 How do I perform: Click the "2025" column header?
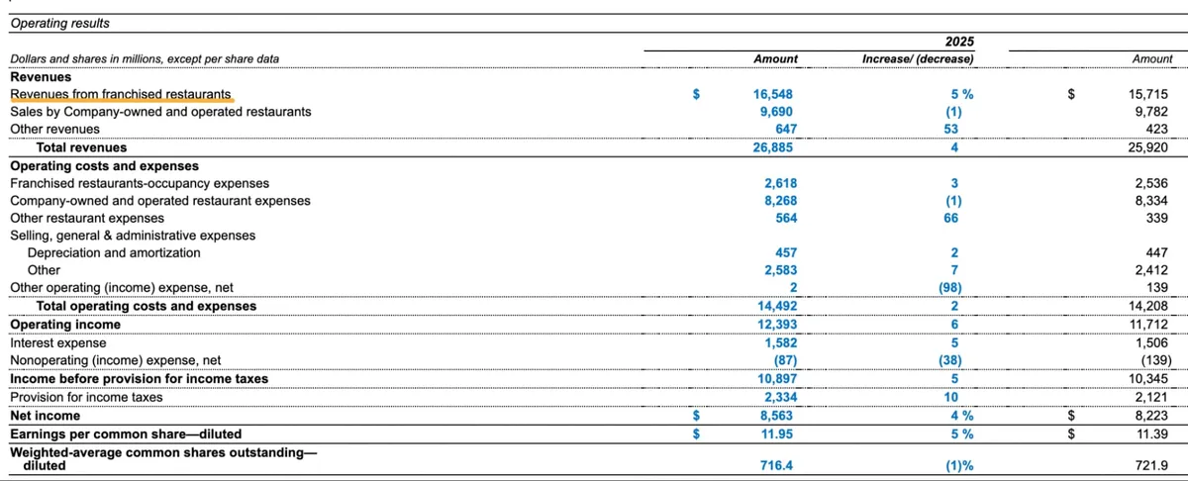pos(959,42)
